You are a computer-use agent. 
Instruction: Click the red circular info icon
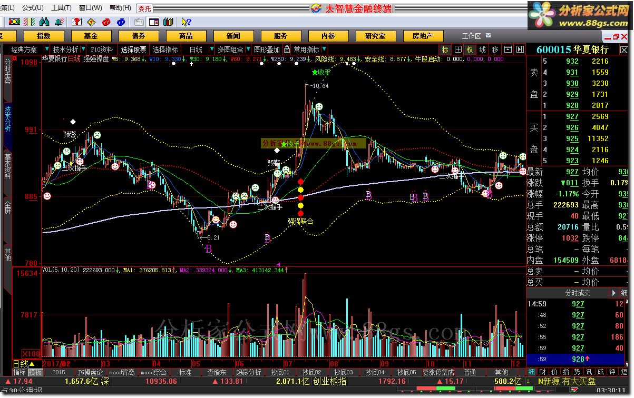106,22
